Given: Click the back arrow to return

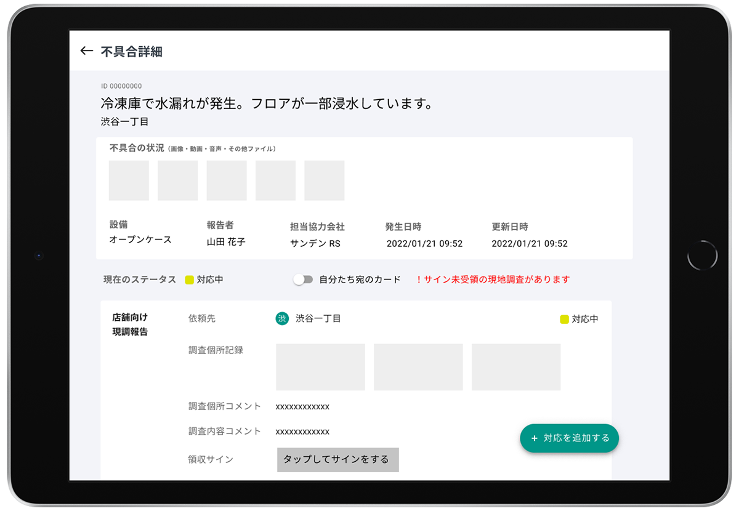Looking at the screenshot, I should 86,51.
